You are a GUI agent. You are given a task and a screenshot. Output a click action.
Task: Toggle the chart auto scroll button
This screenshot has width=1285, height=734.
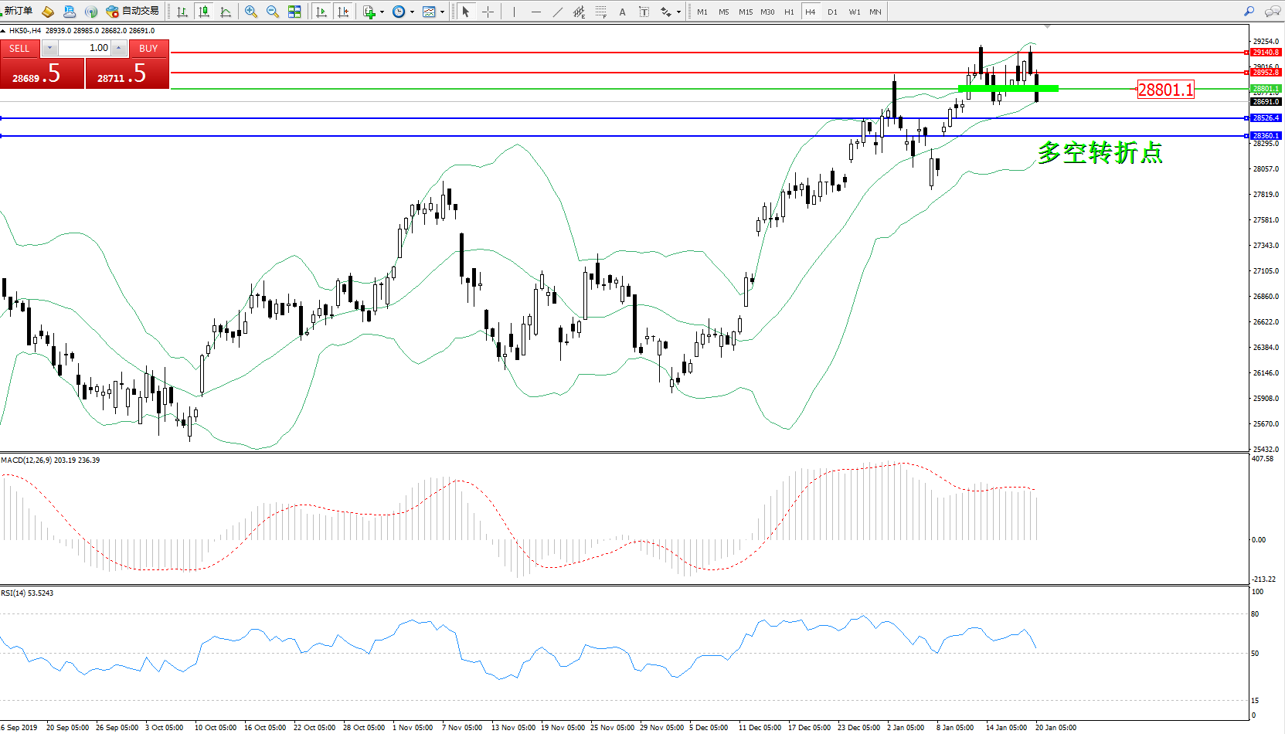tap(321, 12)
